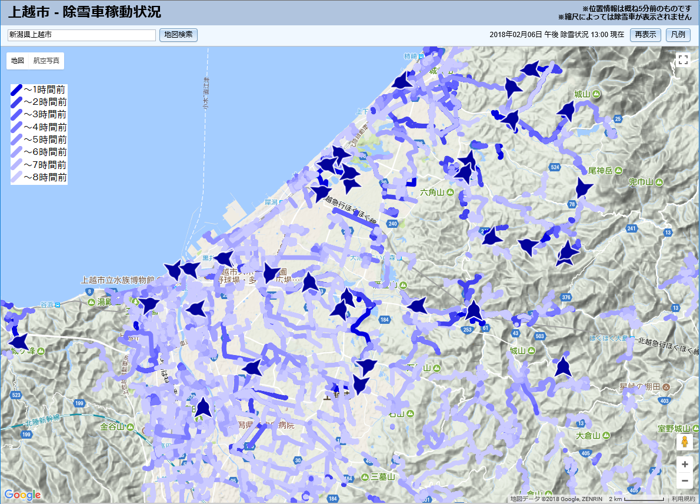Screen dimensions: 700x504
Task: Click the 三墓山 mountain marker
Action: 365,476
